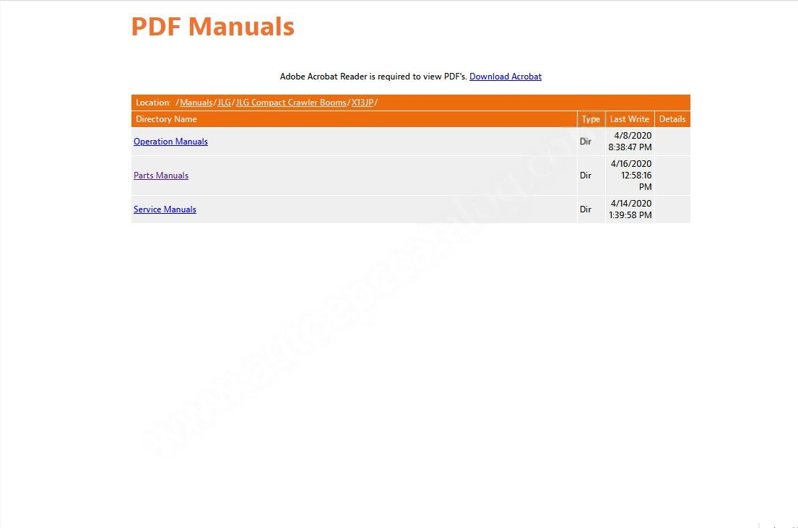Click the 4/14/2020 1:39:58 PM timestamp
This screenshot has height=528, width=798.
[x=630, y=209]
